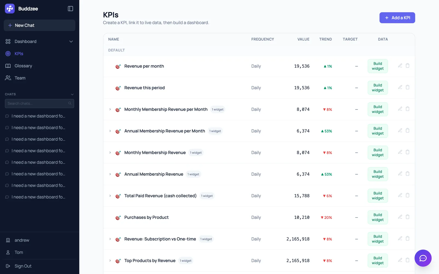The width and height of the screenshot is (439, 274).
Task: Open the Team page
Action: (40, 78)
